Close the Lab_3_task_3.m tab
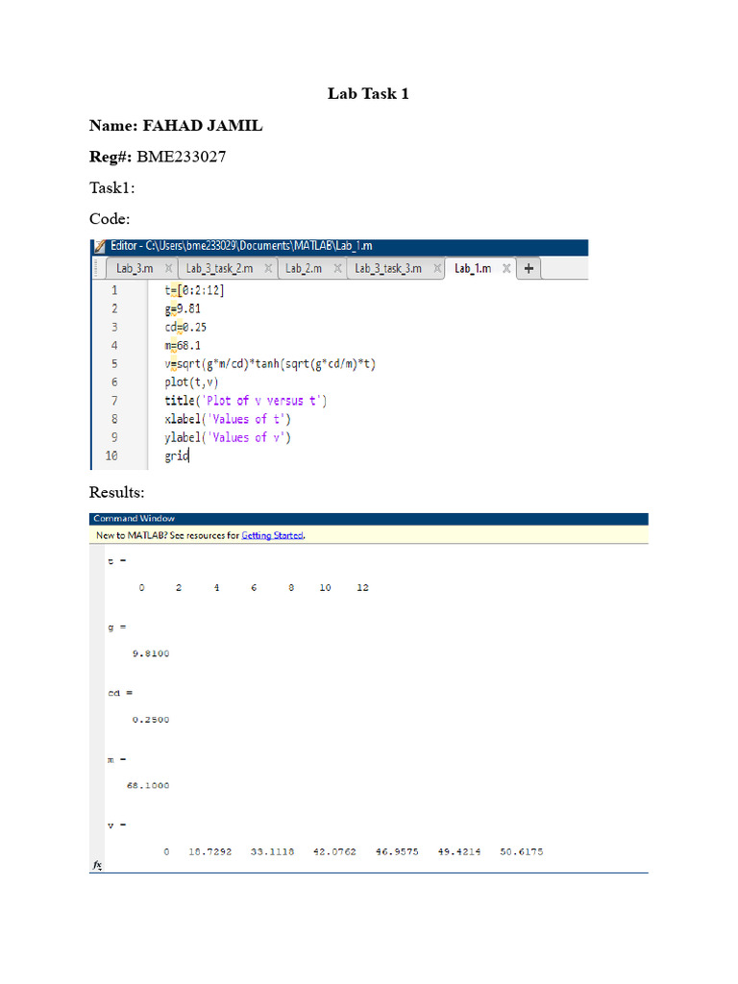 437,269
